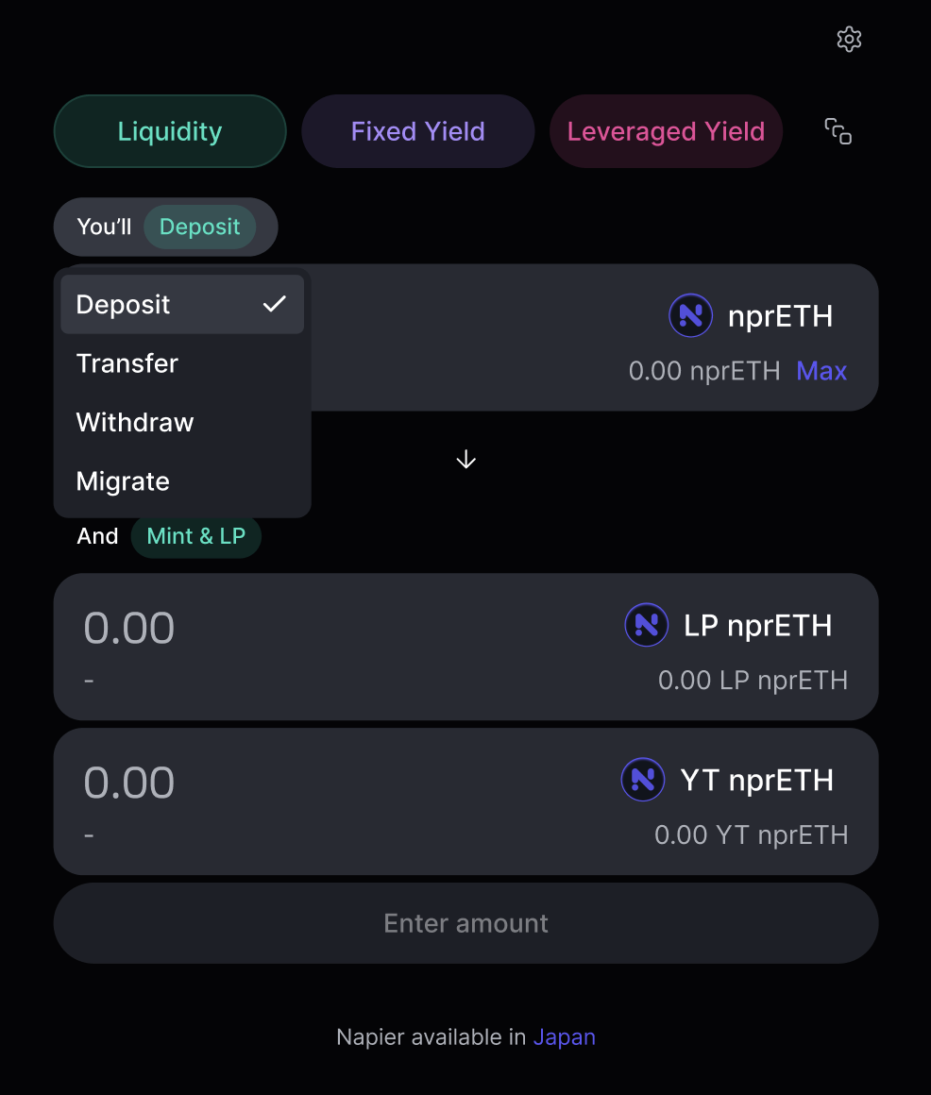Screen dimensions: 931x1095
Task: Follow the Japan link
Action: pos(564,1037)
